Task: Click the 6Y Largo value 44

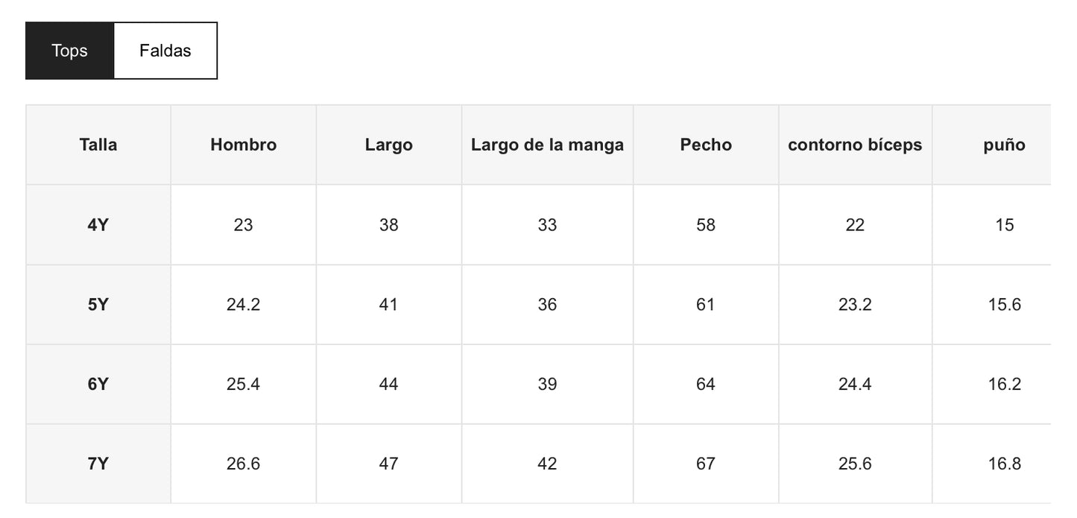Action: coord(388,384)
